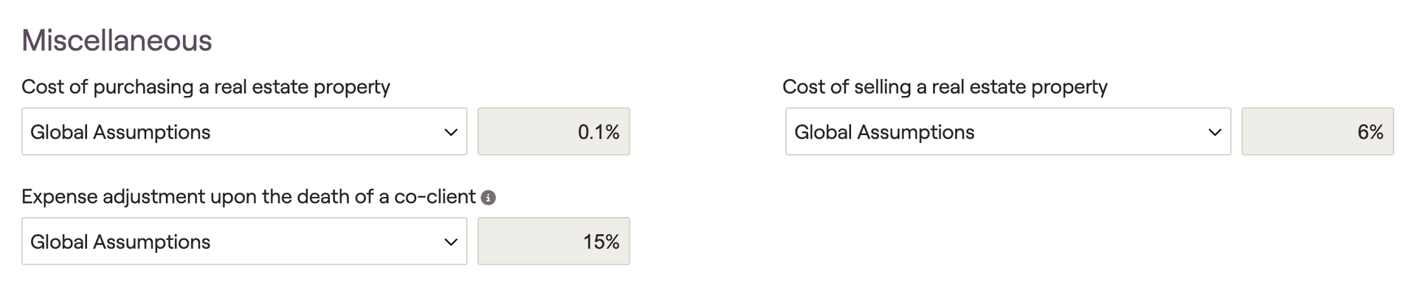Focus the percentage box showing 0.1%
Image resolution: width=1417 pixels, height=293 pixels.
pyautogui.click(x=554, y=131)
